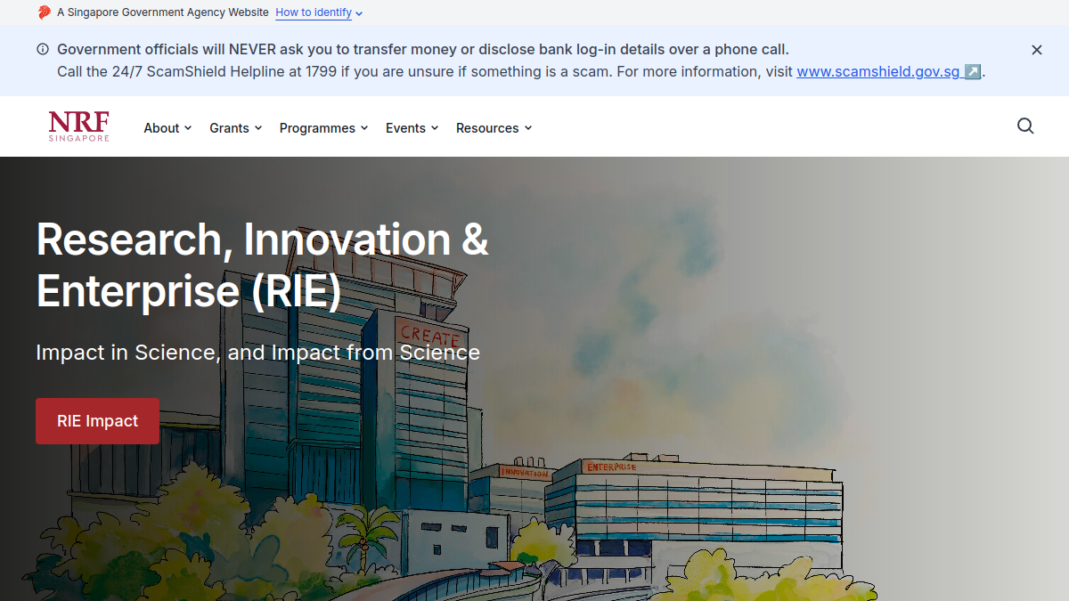The height and width of the screenshot is (601, 1069).
Task: Click the RIE Impact button
Action: coord(97,421)
